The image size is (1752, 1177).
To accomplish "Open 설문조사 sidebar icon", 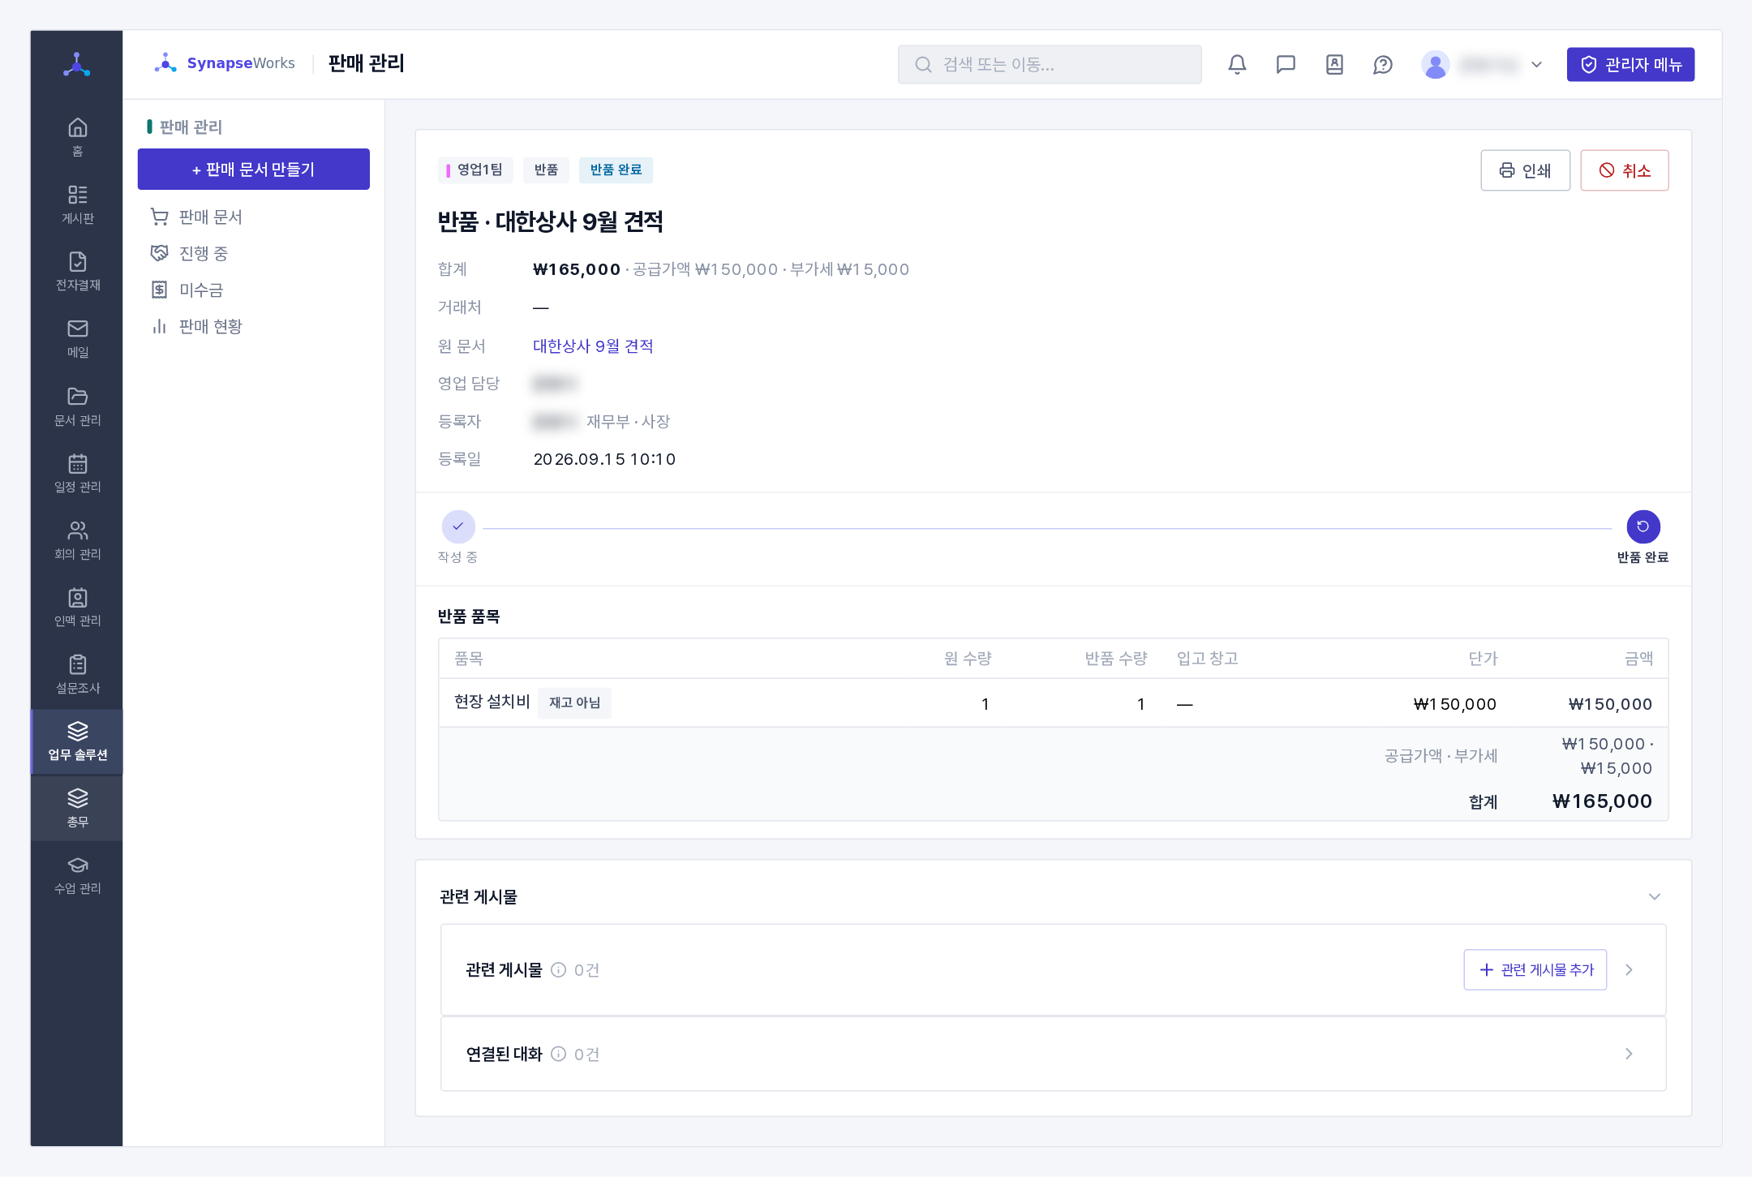I will (77, 674).
